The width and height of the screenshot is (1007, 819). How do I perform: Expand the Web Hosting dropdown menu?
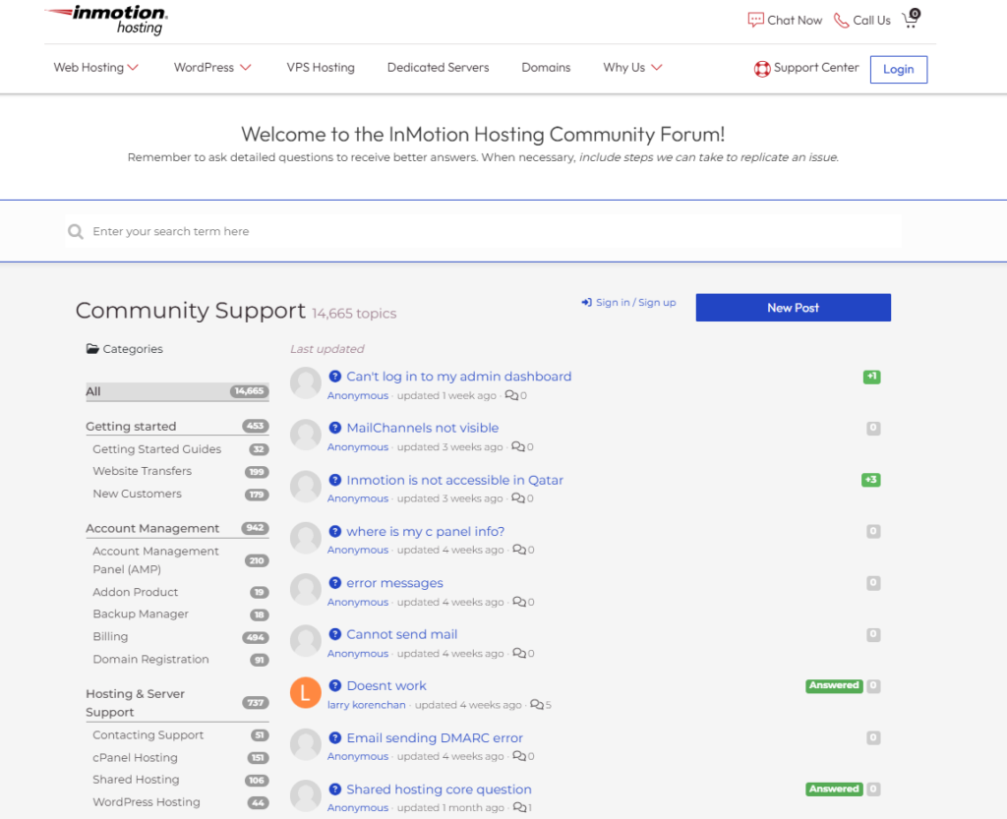tap(95, 68)
